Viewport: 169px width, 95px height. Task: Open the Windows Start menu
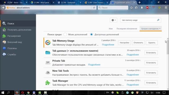tap(3, 93)
